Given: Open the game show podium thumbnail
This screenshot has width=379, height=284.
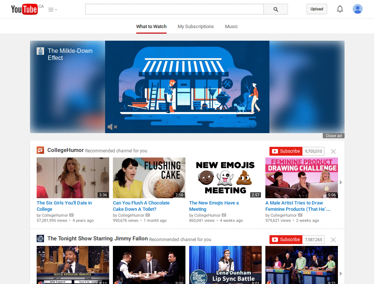Looking at the screenshot, I should click(x=302, y=265).
